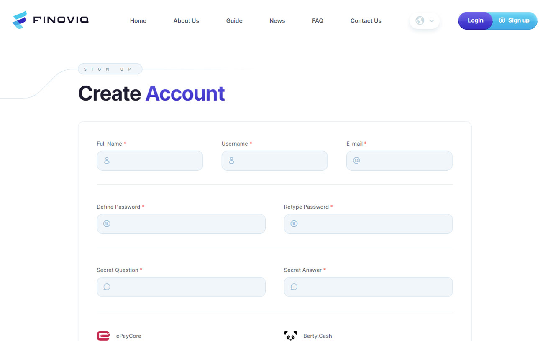Go to the Home menu item
This screenshot has height=341, width=548.
coord(138,21)
